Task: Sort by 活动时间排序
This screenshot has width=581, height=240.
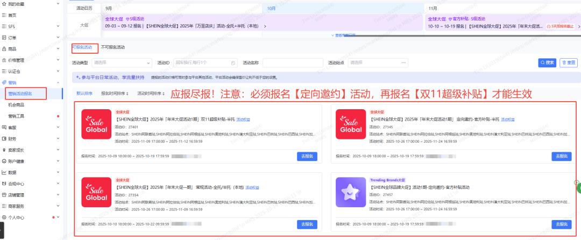Action: coord(151,94)
